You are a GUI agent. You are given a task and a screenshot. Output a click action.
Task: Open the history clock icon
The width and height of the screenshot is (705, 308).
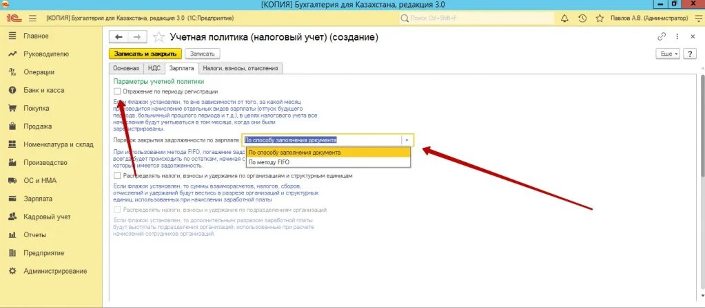coord(582,19)
